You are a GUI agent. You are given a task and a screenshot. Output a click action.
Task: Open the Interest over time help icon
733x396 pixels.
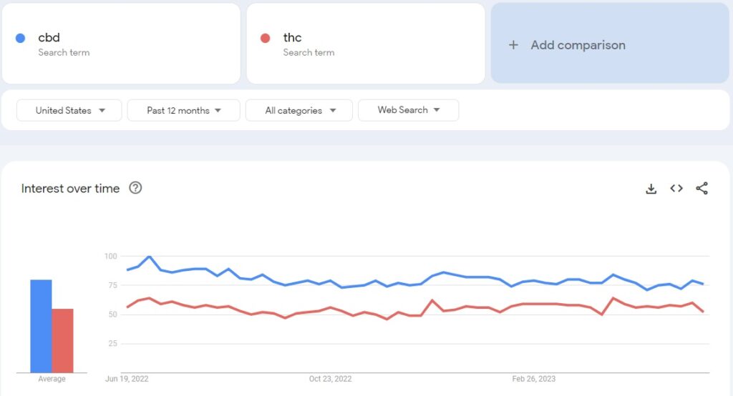(135, 188)
